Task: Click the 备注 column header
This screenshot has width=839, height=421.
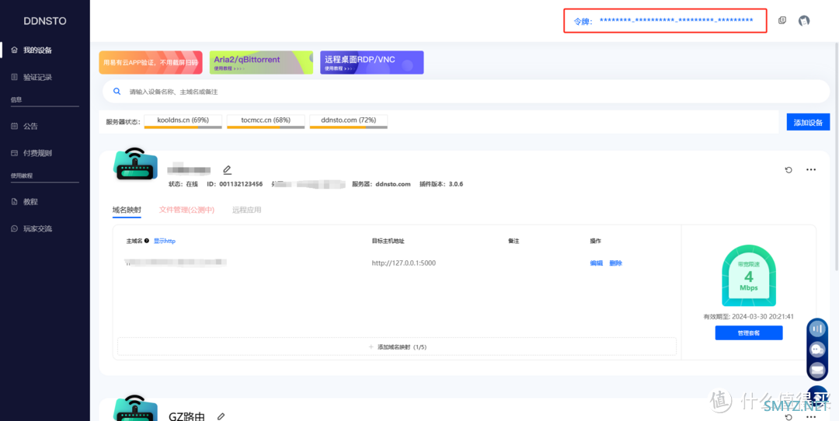Action: pyautogui.click(x=513, y=241)
